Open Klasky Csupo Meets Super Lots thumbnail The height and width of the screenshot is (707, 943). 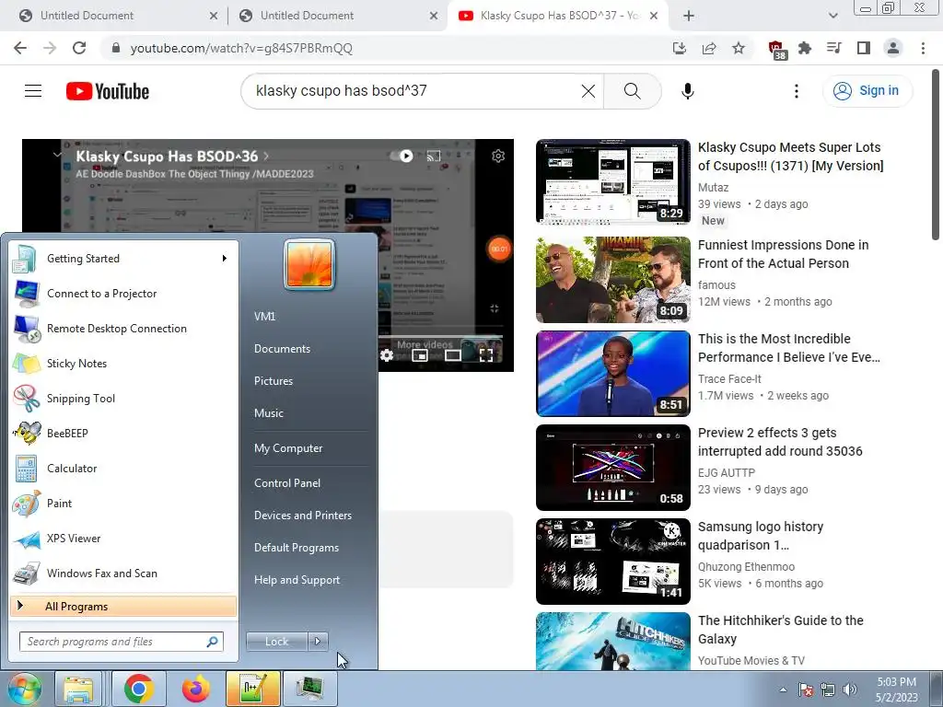pyautogui.click(x=612, y=181)
